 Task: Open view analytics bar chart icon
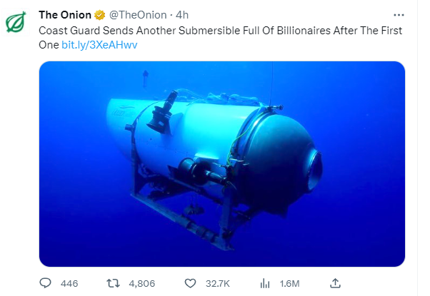click(264, 283)
